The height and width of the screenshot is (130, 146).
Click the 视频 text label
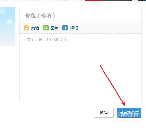click(x=74, y=28)
